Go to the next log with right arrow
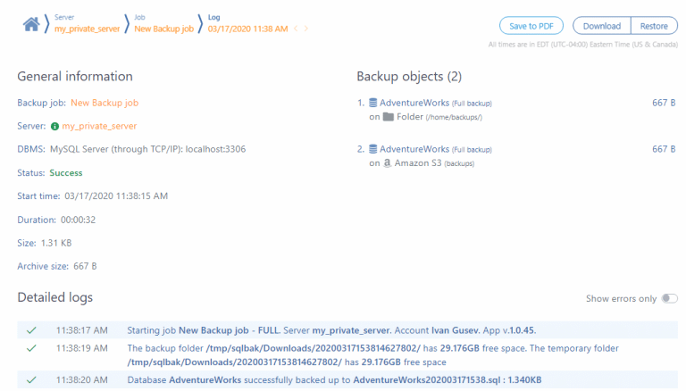The width and height of the screenshot is (686, 391). pos(306,29)
